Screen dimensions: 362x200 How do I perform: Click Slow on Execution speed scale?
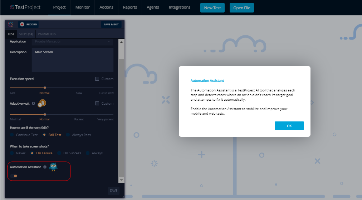point(79,93)
